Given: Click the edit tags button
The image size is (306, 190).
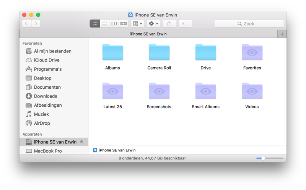Looking at the screenshot, I should [x=185, y=24].
